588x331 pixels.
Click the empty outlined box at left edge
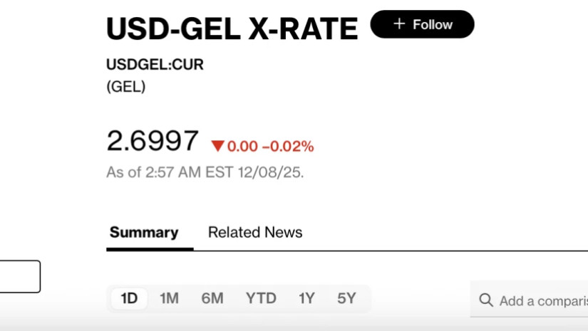19,276
